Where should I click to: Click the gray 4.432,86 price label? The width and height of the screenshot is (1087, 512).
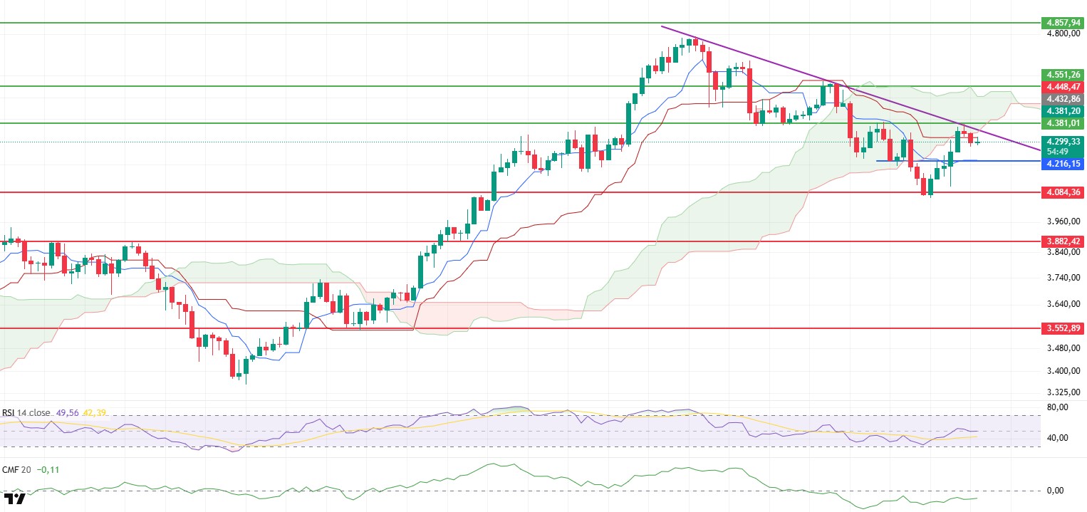1061,99
